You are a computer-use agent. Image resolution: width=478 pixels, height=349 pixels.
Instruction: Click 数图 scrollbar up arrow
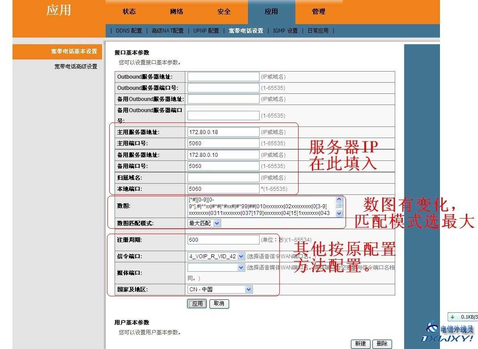(x=339, y=199)
